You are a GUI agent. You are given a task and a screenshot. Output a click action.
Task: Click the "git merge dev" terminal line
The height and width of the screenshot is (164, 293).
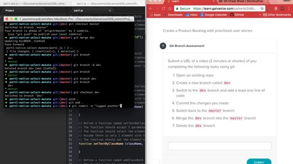(x=49, y=37)
